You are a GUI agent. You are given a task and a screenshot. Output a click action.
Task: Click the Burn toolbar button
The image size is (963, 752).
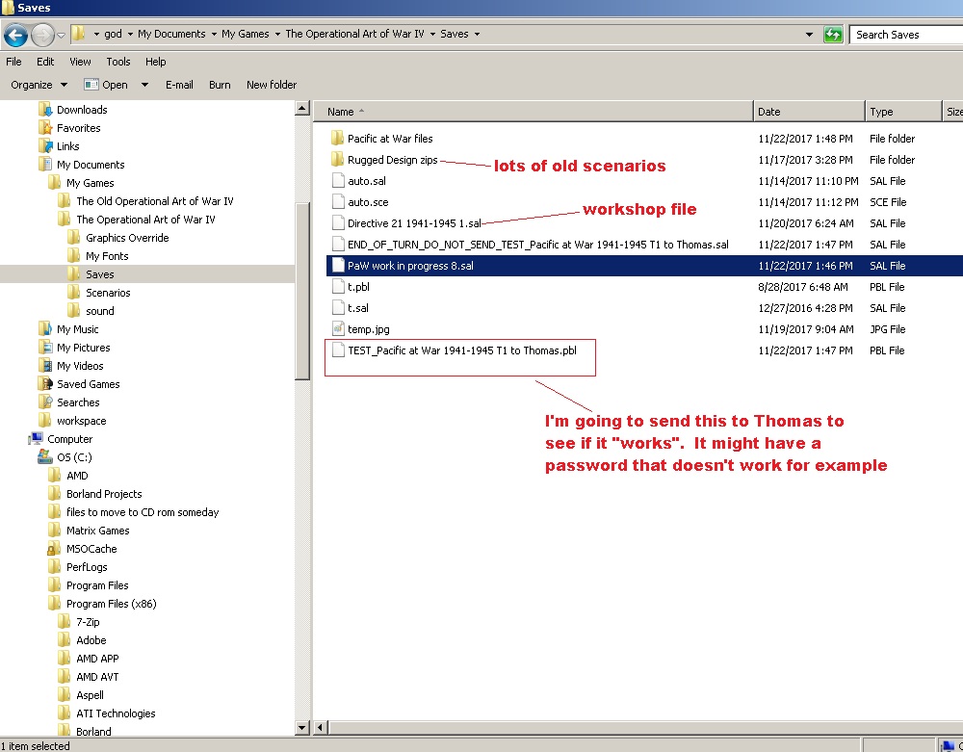[220, 85]
